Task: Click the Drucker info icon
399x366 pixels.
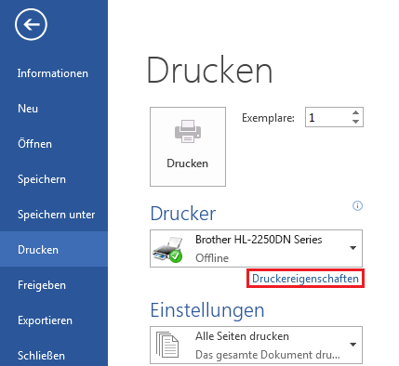Action: click(358, 206)
